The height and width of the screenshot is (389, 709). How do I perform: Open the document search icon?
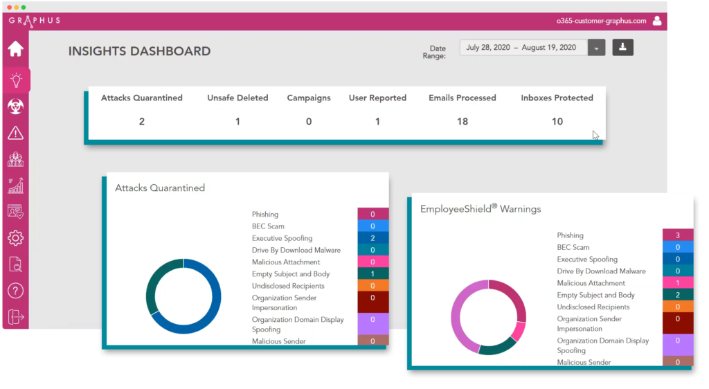pos(15,264)
